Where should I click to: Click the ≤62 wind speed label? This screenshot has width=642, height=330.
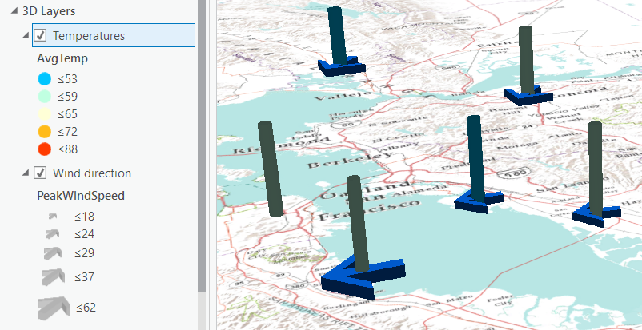pyautogui.click(x=86, y=307)
